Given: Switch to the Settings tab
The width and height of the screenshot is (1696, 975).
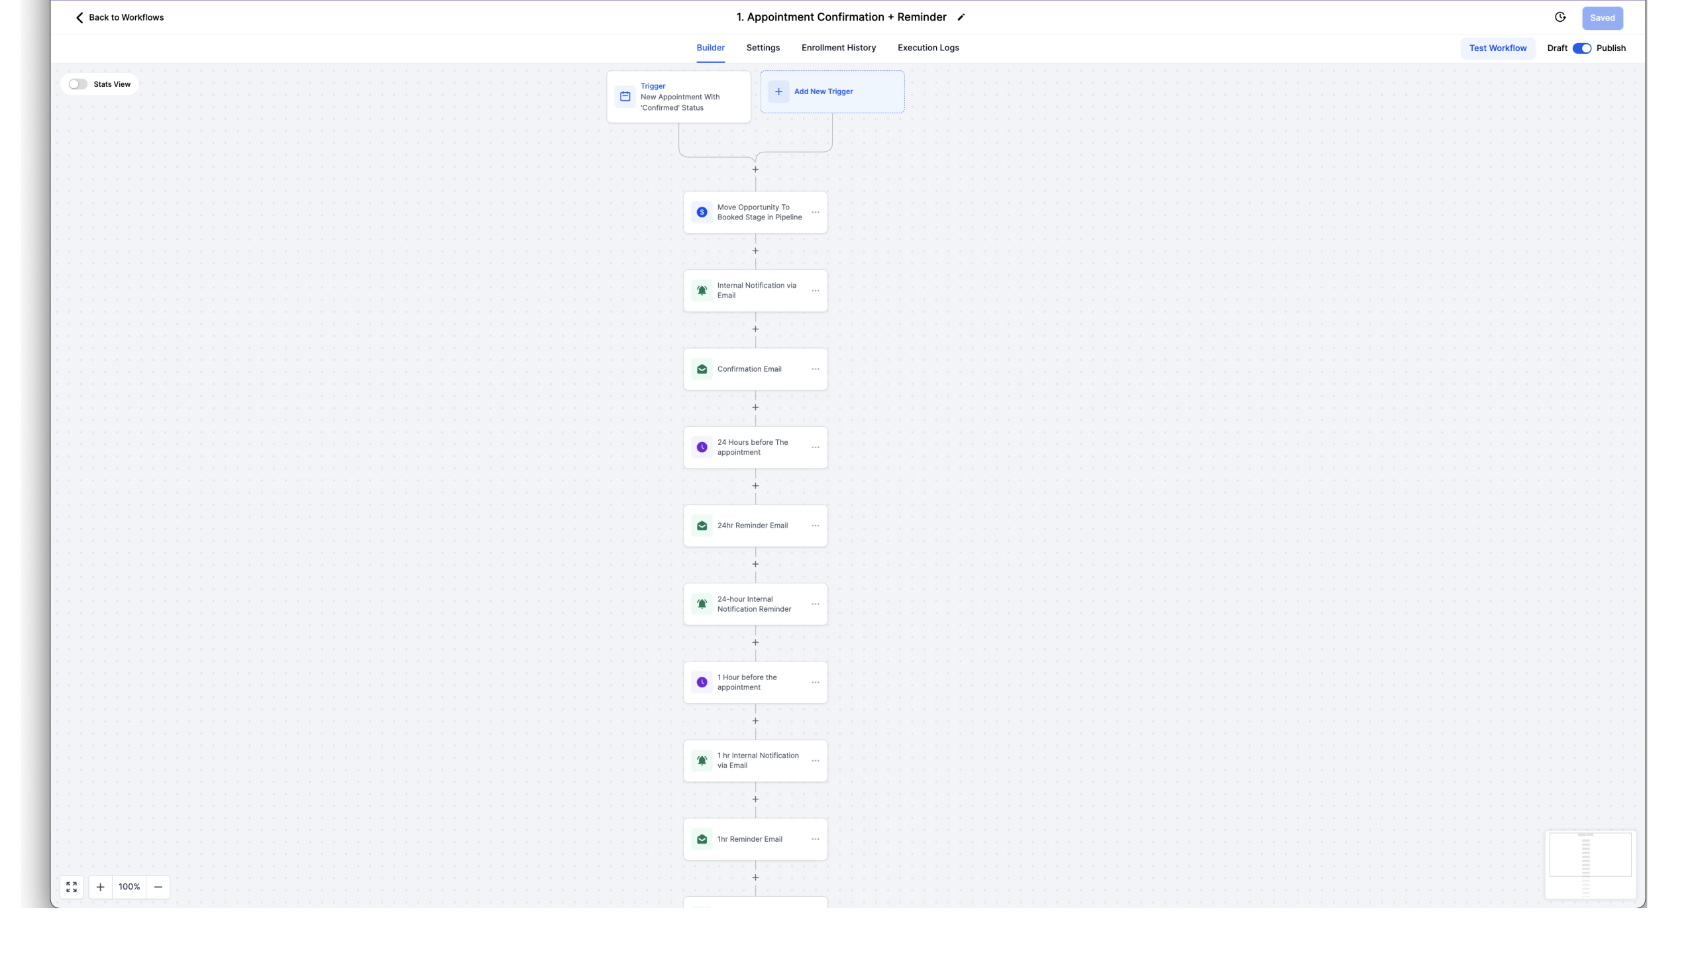Looking at the screenshot, I should pyautogui.click(x=763, y=48).
